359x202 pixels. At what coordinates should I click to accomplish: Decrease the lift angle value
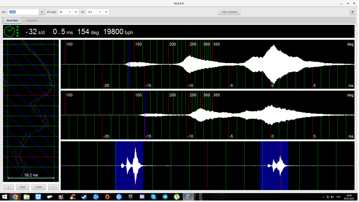pyautogui.click(x=70, y=12)
